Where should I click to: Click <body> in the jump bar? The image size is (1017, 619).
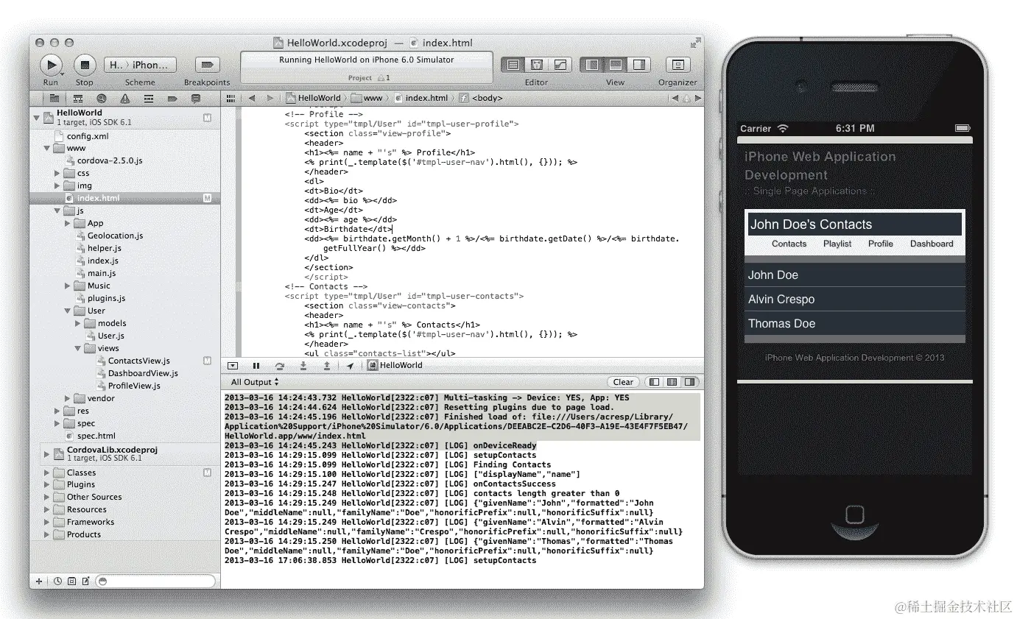point(480,98)
